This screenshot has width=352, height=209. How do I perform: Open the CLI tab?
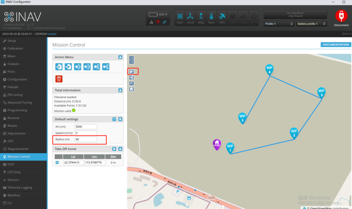(x=23, y=203)
